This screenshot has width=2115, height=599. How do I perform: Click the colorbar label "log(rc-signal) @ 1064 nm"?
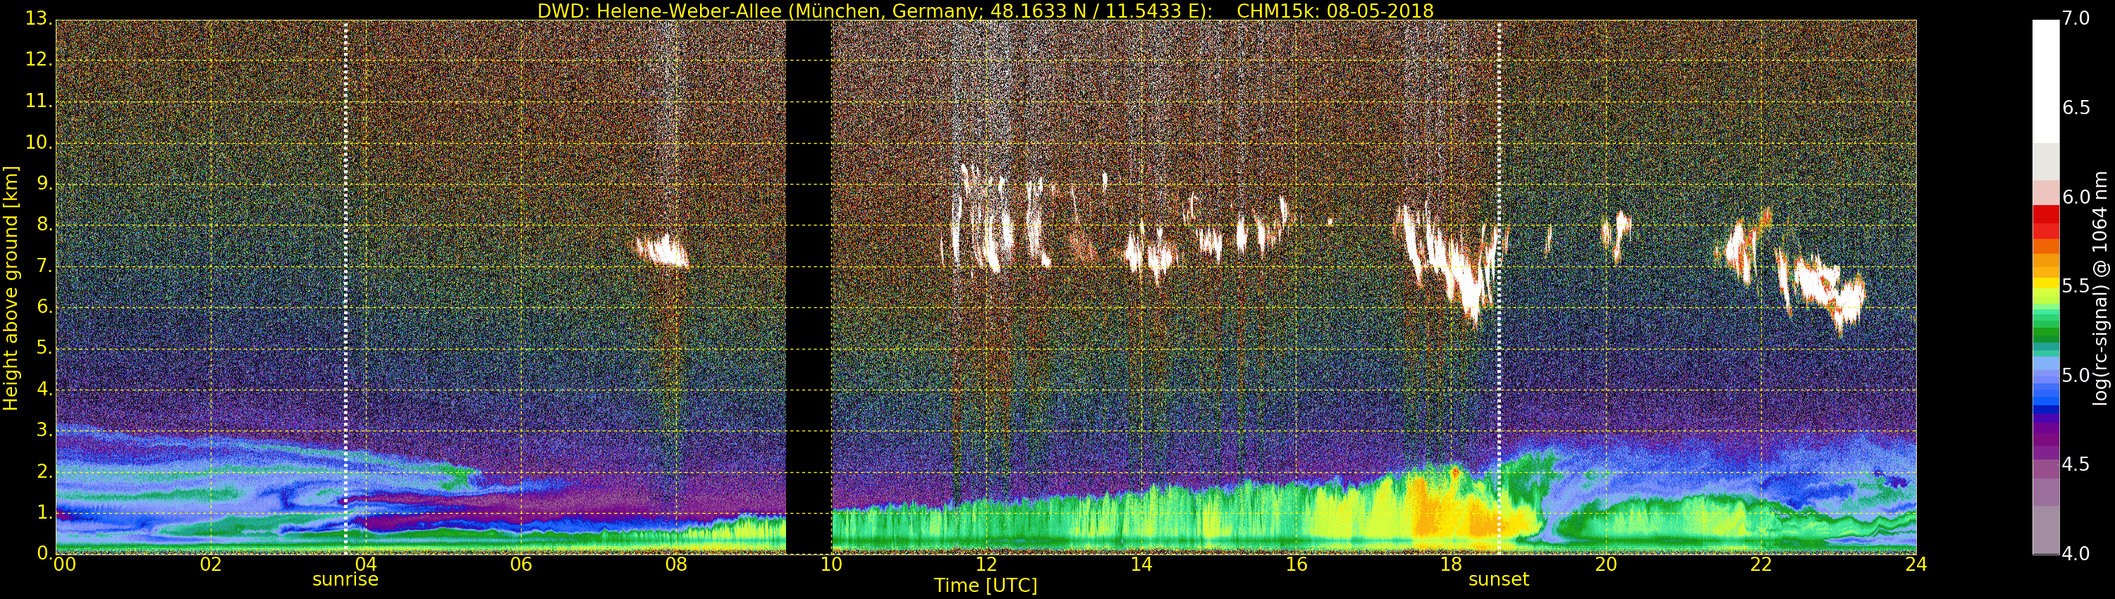click(2100, 288)
